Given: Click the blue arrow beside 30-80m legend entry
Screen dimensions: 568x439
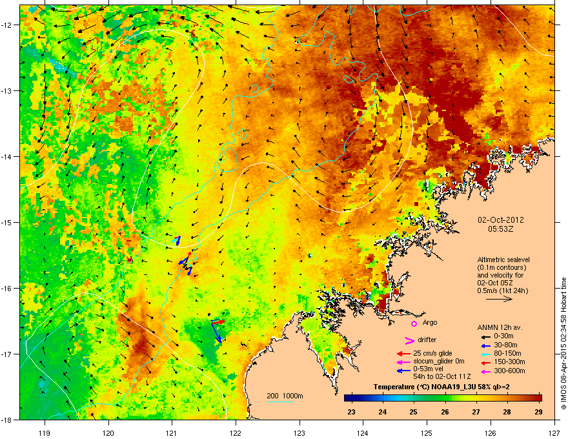Looking at the screenshot, I should [485, 345].
